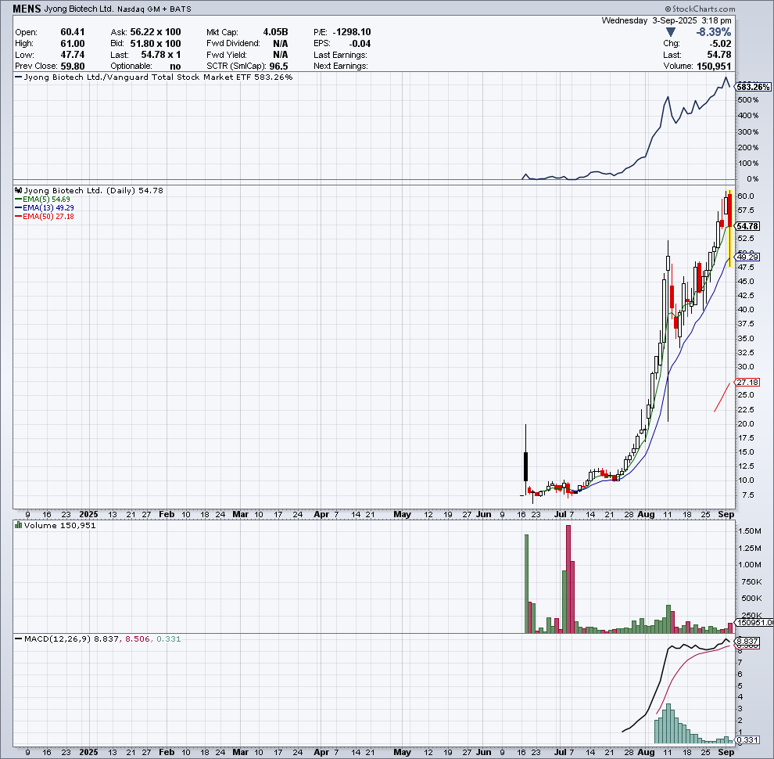The image size is (774, 759).
Task: Click the Jyong Biotech Ltd. company name header
Action: (x=79, y=9)
